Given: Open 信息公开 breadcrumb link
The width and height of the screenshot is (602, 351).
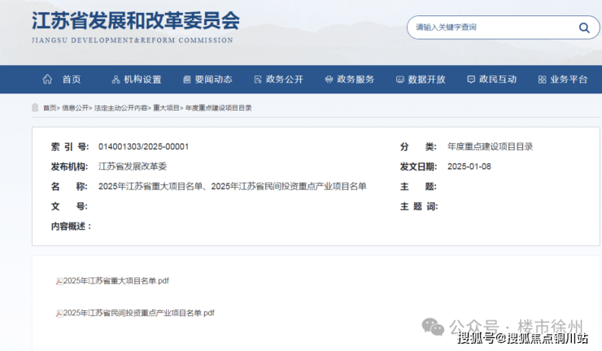Looking at the screenshot, I should pyautogui.click(x=75, y=108).
